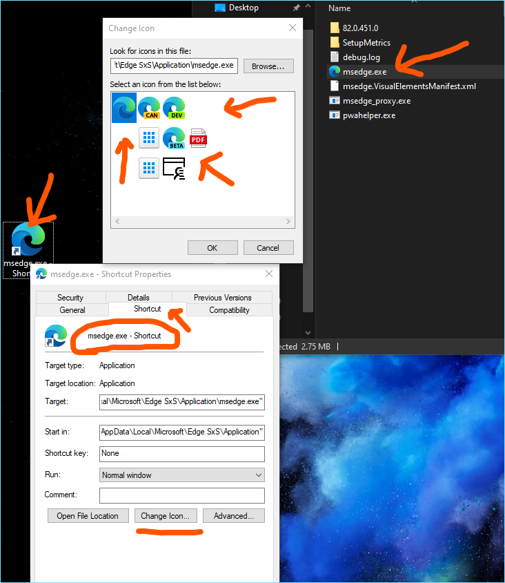Switch to the Security tab
Screen dimensions: 505x583
point(70,298)
